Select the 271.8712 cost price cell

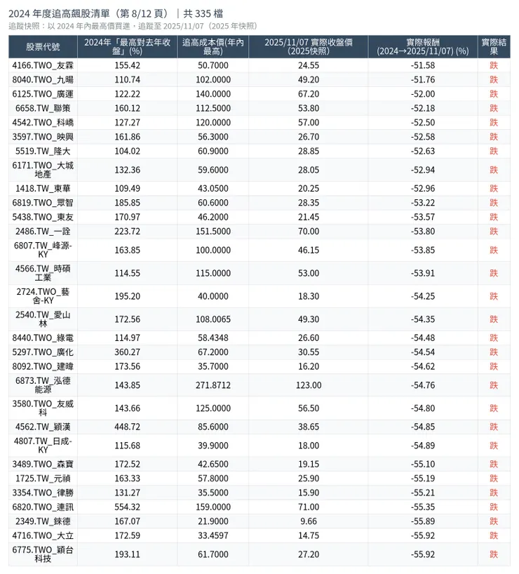point(213,385)
